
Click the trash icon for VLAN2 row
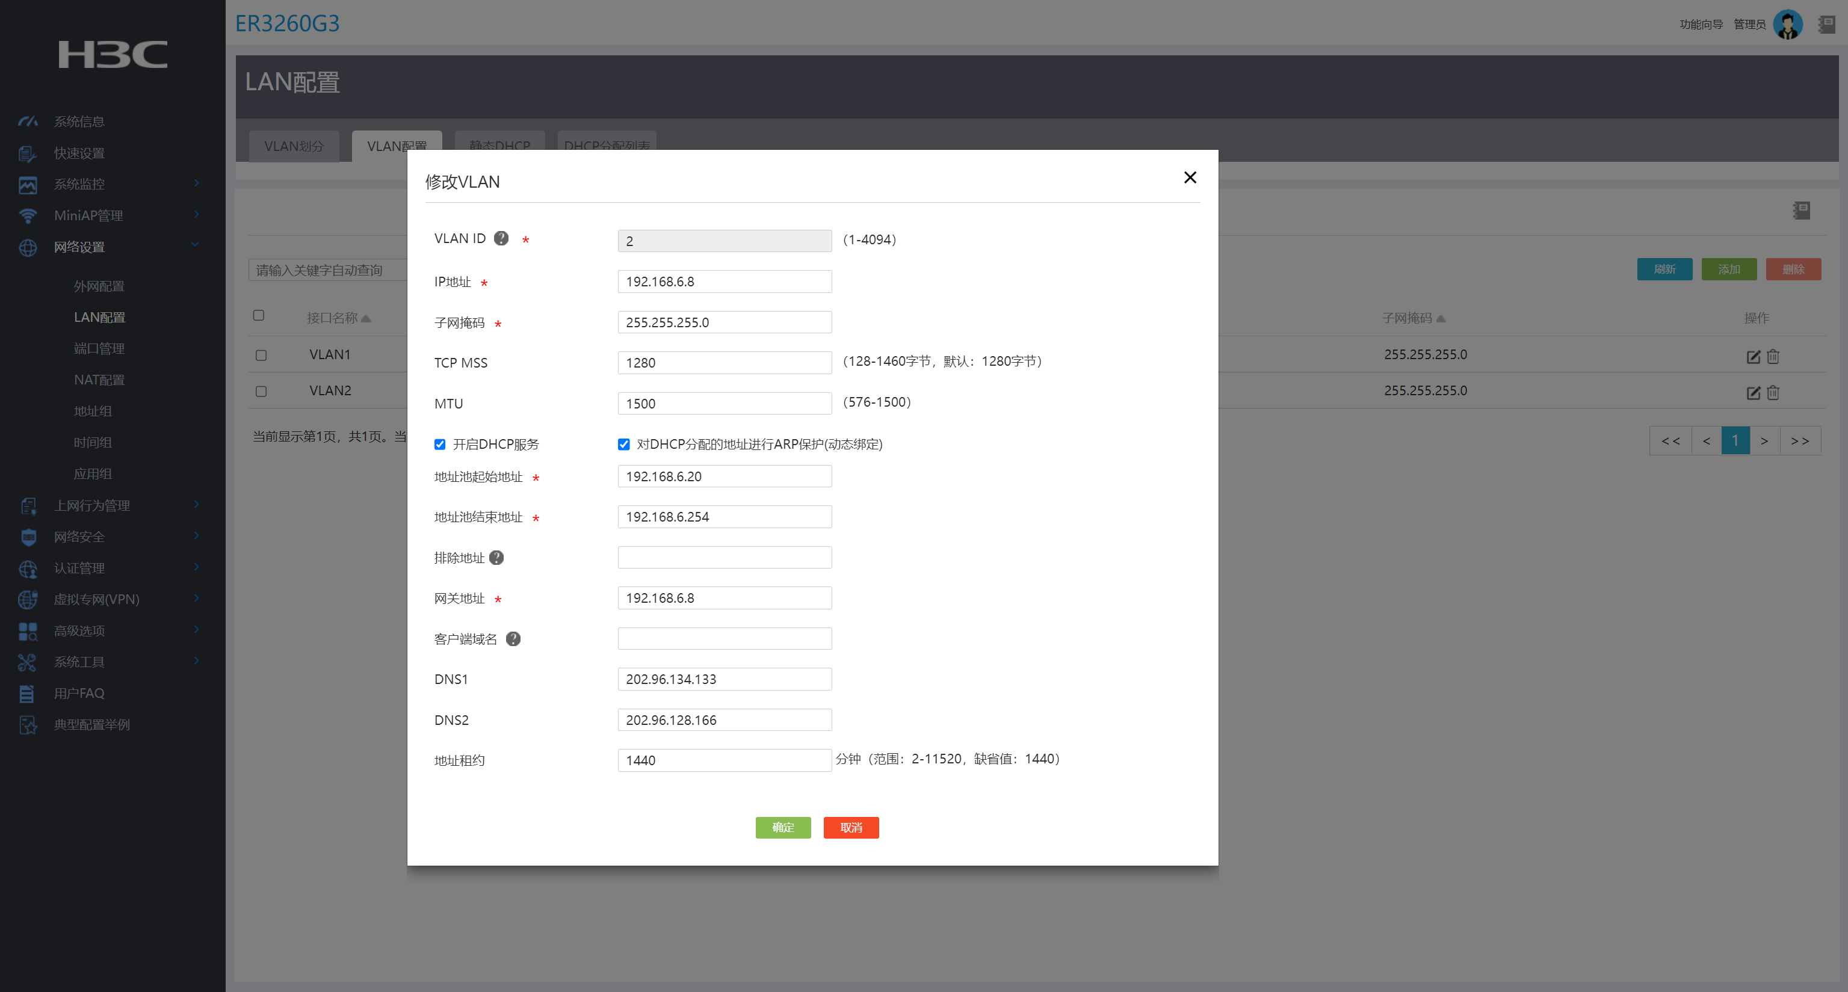point(1773,392)
